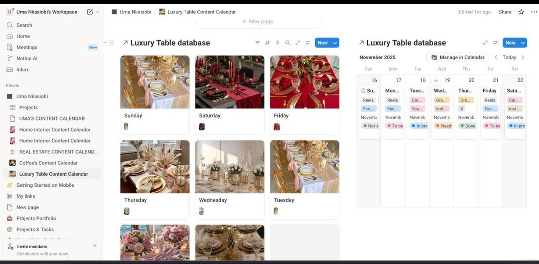
Task: Open Friday calendar entry on 21
Action: tap(490, 113)
